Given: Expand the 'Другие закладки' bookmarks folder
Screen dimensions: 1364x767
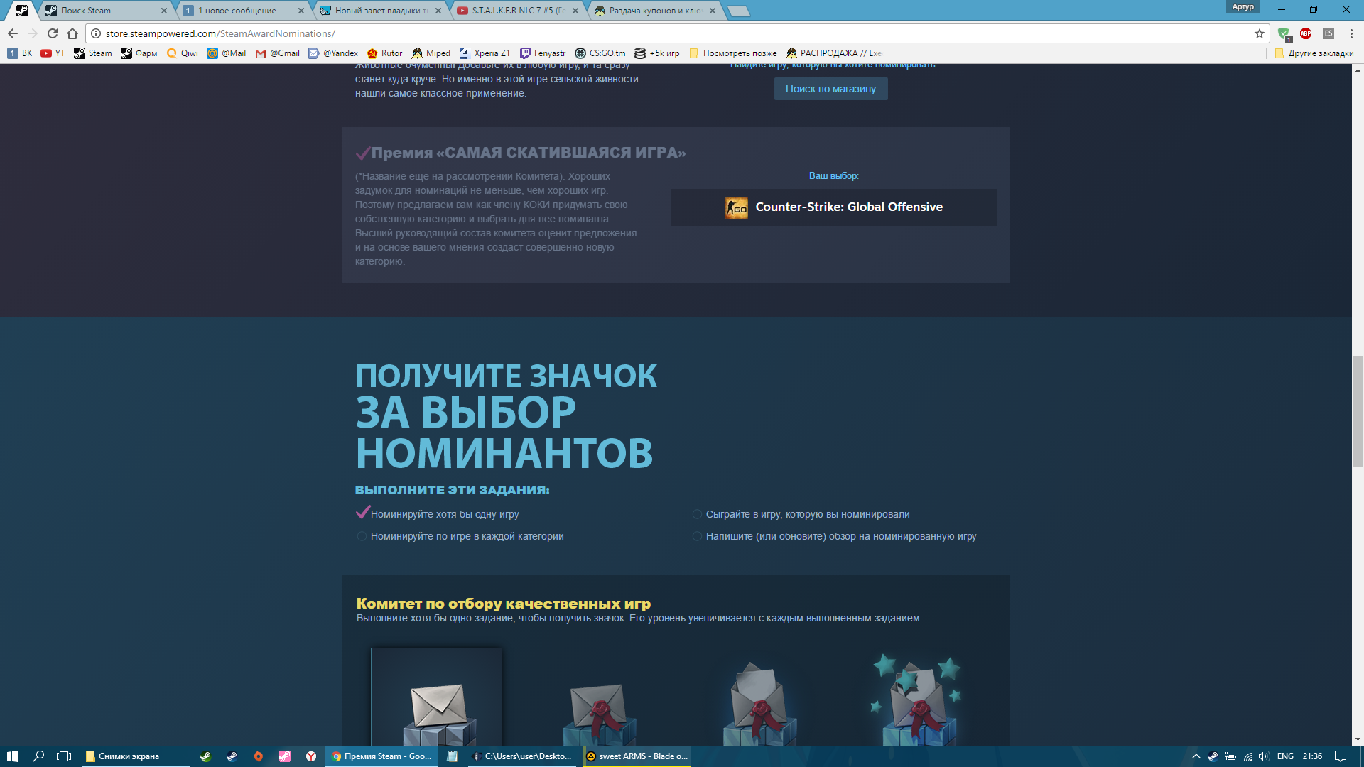Looking at the screenshot, I should pos(1314,53).
